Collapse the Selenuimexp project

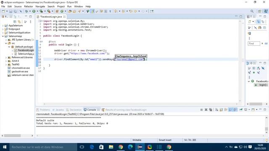pyautogui.click(x=3, y=36)
